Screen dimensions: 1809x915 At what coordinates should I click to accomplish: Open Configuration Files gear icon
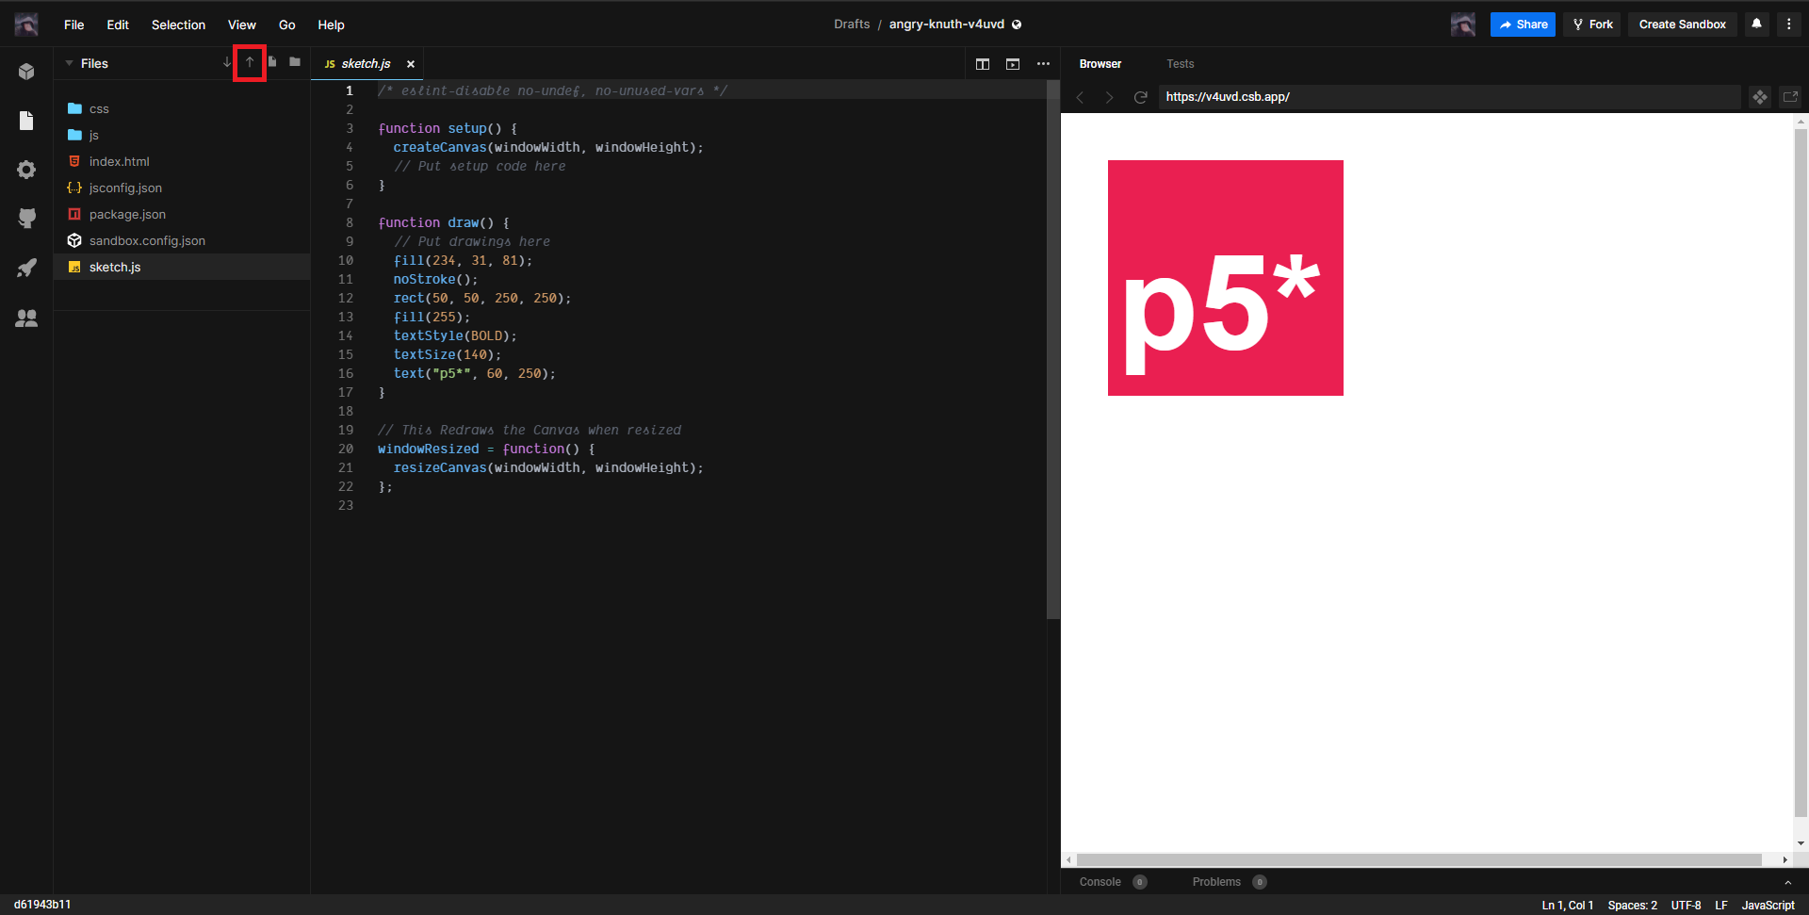click(x=26, y=170)
